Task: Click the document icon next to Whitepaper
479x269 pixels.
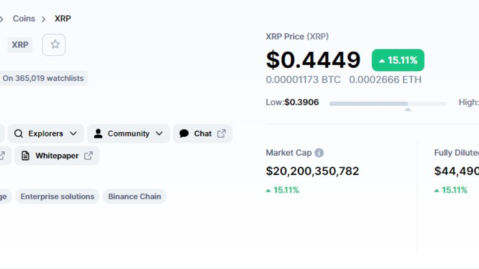Action: coord(25,156)
